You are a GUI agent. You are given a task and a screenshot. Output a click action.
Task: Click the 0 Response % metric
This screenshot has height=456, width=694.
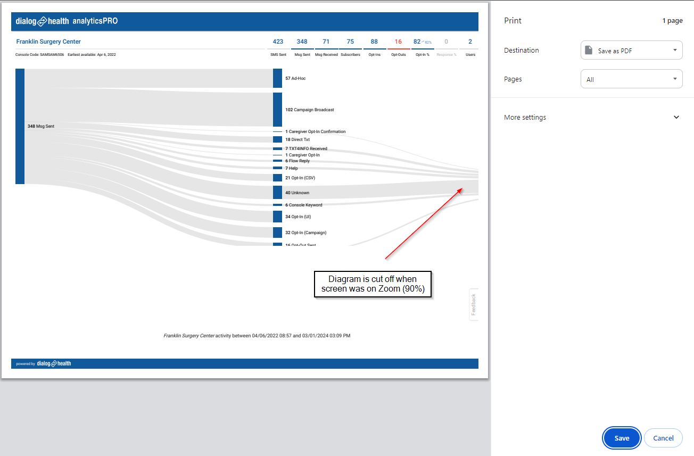(x=446, y=47)
